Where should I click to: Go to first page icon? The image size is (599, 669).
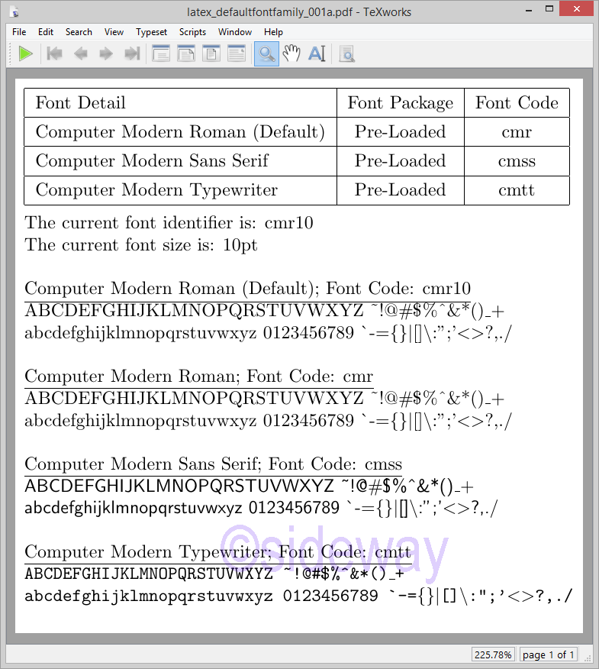[55, 54]
